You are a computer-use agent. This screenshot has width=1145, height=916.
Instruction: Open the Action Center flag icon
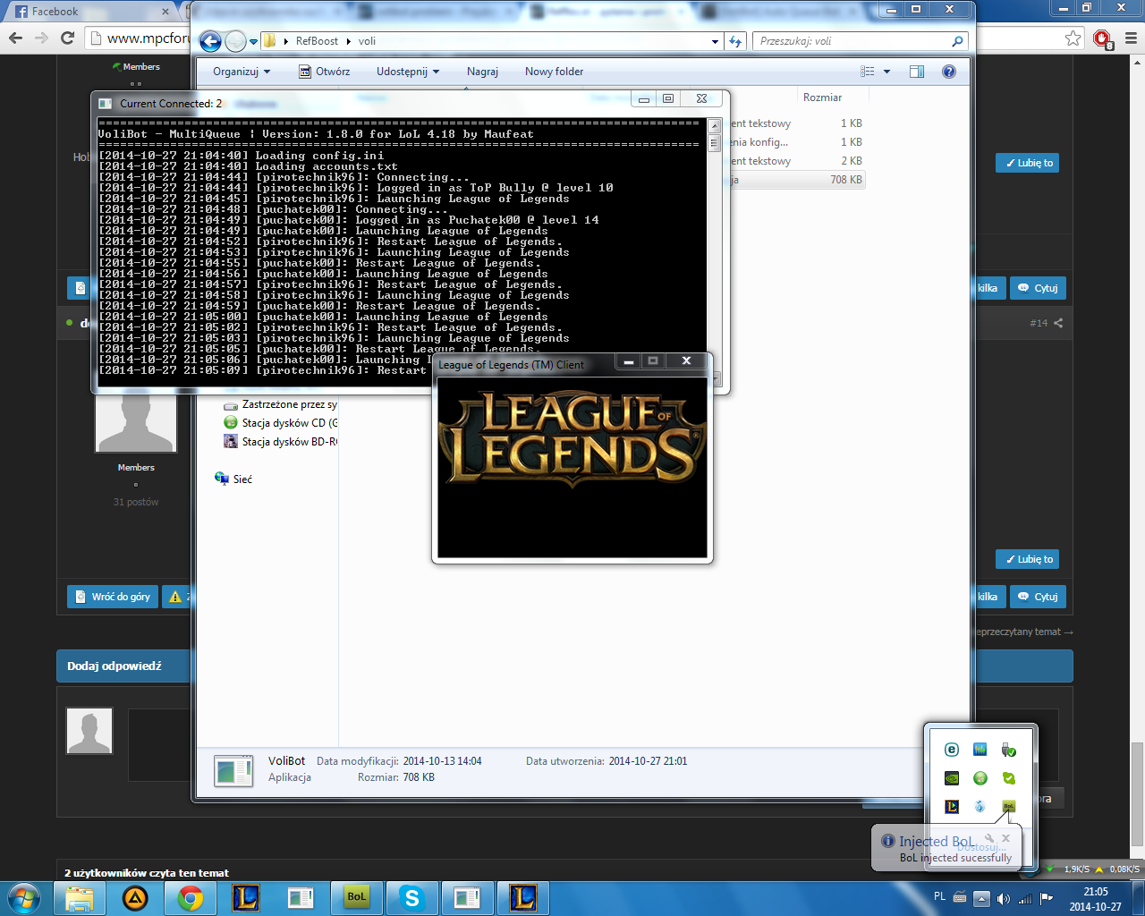pyautogui.click(x=1046, y=898)
